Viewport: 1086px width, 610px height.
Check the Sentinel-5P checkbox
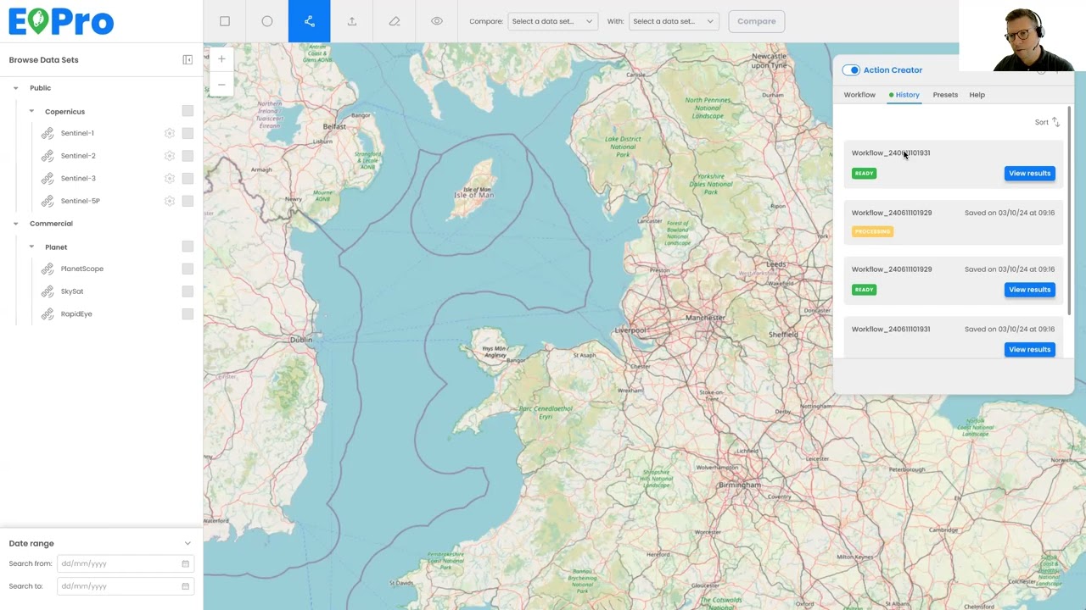coord(188,201)
